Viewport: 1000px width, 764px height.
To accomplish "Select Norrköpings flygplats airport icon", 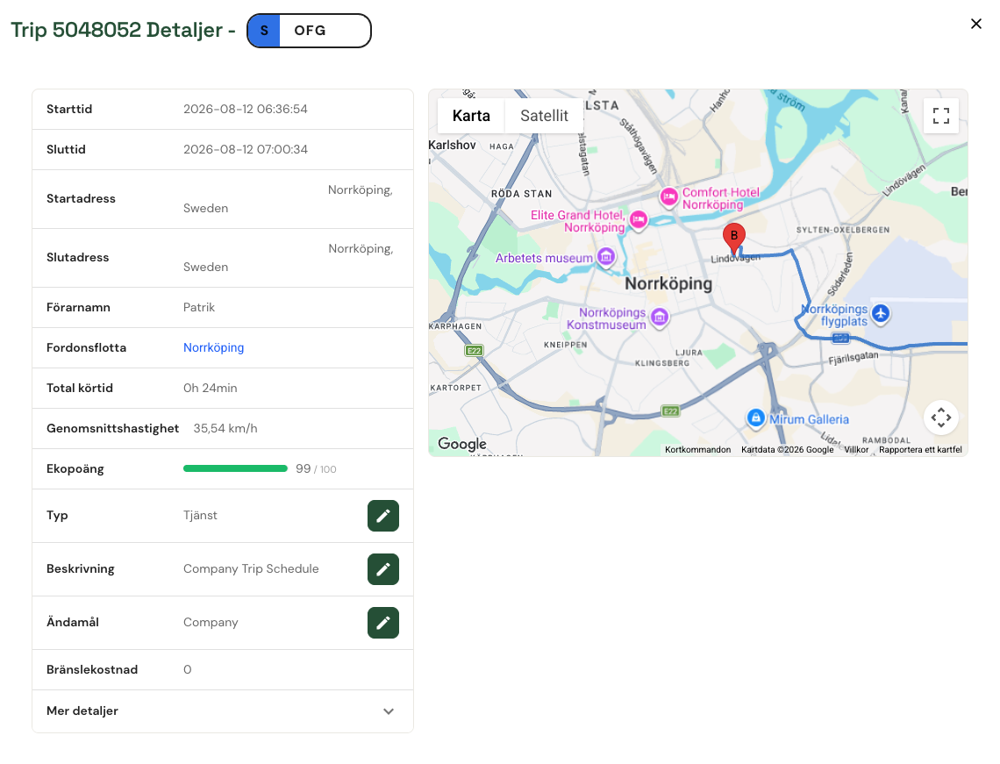I will coord(881,314).
